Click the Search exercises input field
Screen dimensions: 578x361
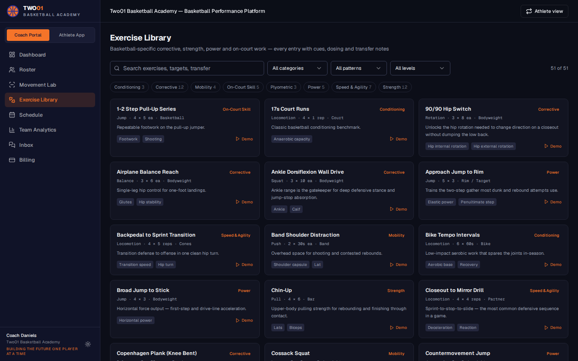(x=187, y=68)
